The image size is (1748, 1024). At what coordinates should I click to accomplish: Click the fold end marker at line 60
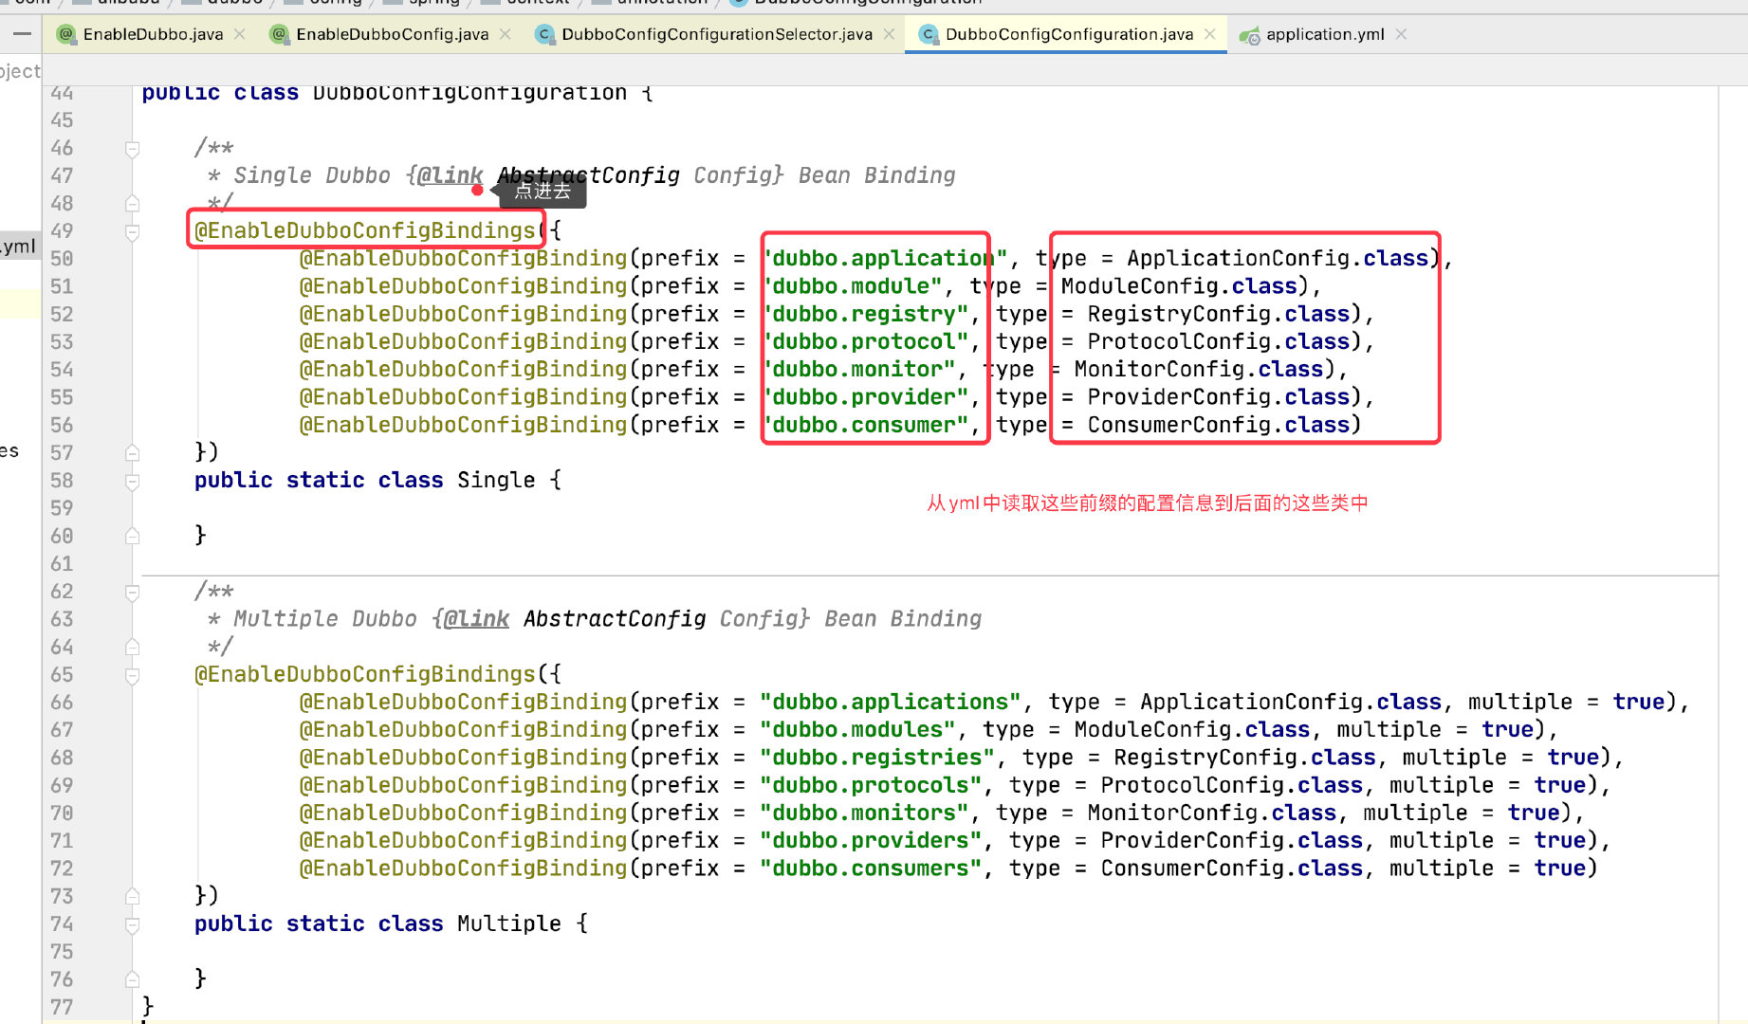133,537
